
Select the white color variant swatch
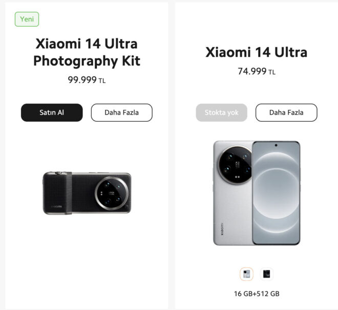click(x=246, y=274)
